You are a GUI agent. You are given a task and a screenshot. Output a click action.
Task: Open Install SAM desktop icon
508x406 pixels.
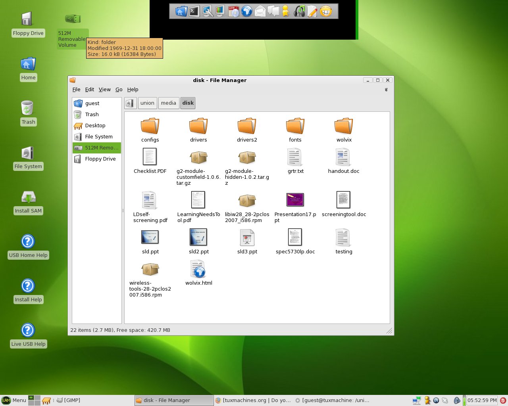click(x=28, y=202)
